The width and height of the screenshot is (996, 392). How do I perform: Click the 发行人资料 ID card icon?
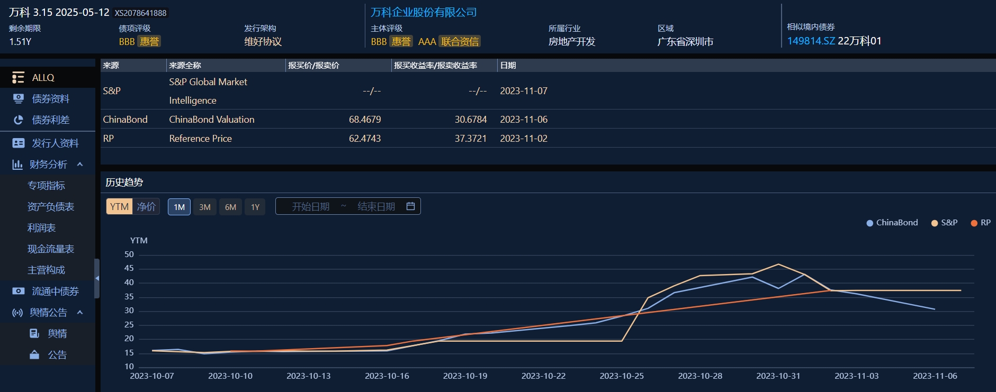pyautogui.click(x=18, y=143)
